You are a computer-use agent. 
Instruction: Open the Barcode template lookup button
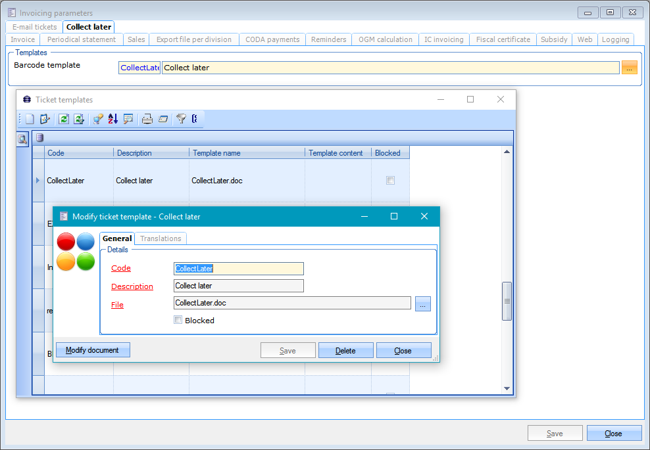pos(629,68)
